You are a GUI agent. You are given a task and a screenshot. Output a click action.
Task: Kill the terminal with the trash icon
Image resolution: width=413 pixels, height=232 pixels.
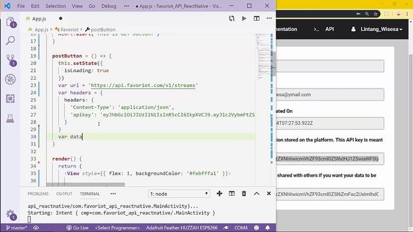pyautogui.click(x=244, y=193)
